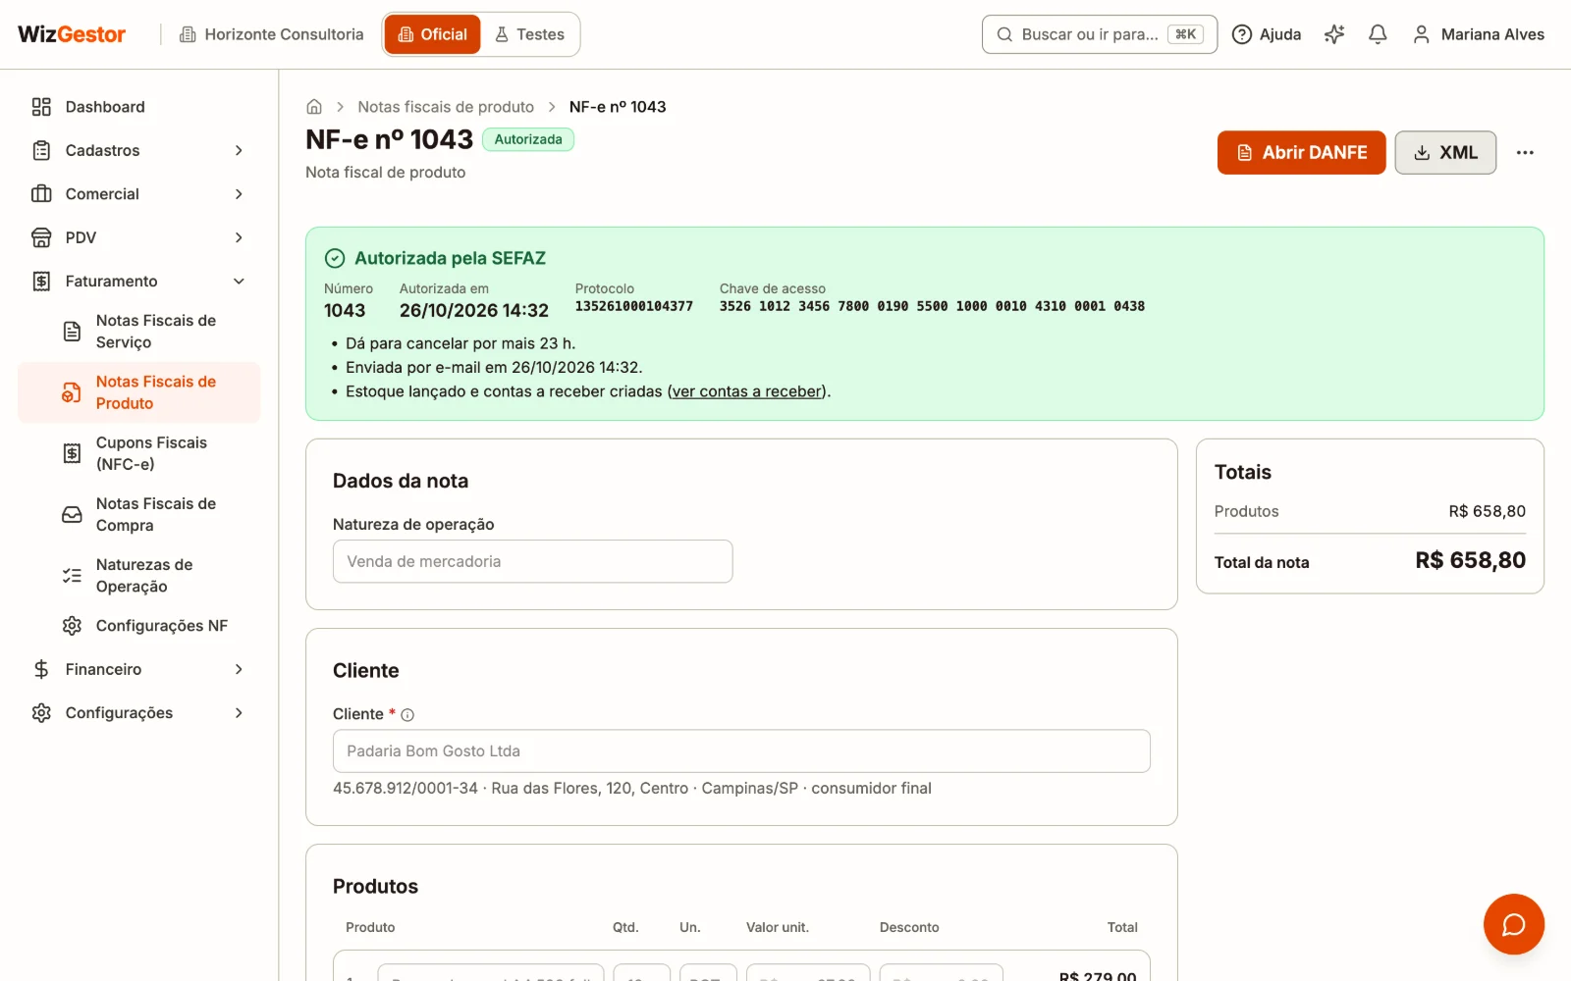This screenshot has height=981, width=1571.
Task: Click the Cliente Padaria Bom Gosto field
Action: point(741,751)
